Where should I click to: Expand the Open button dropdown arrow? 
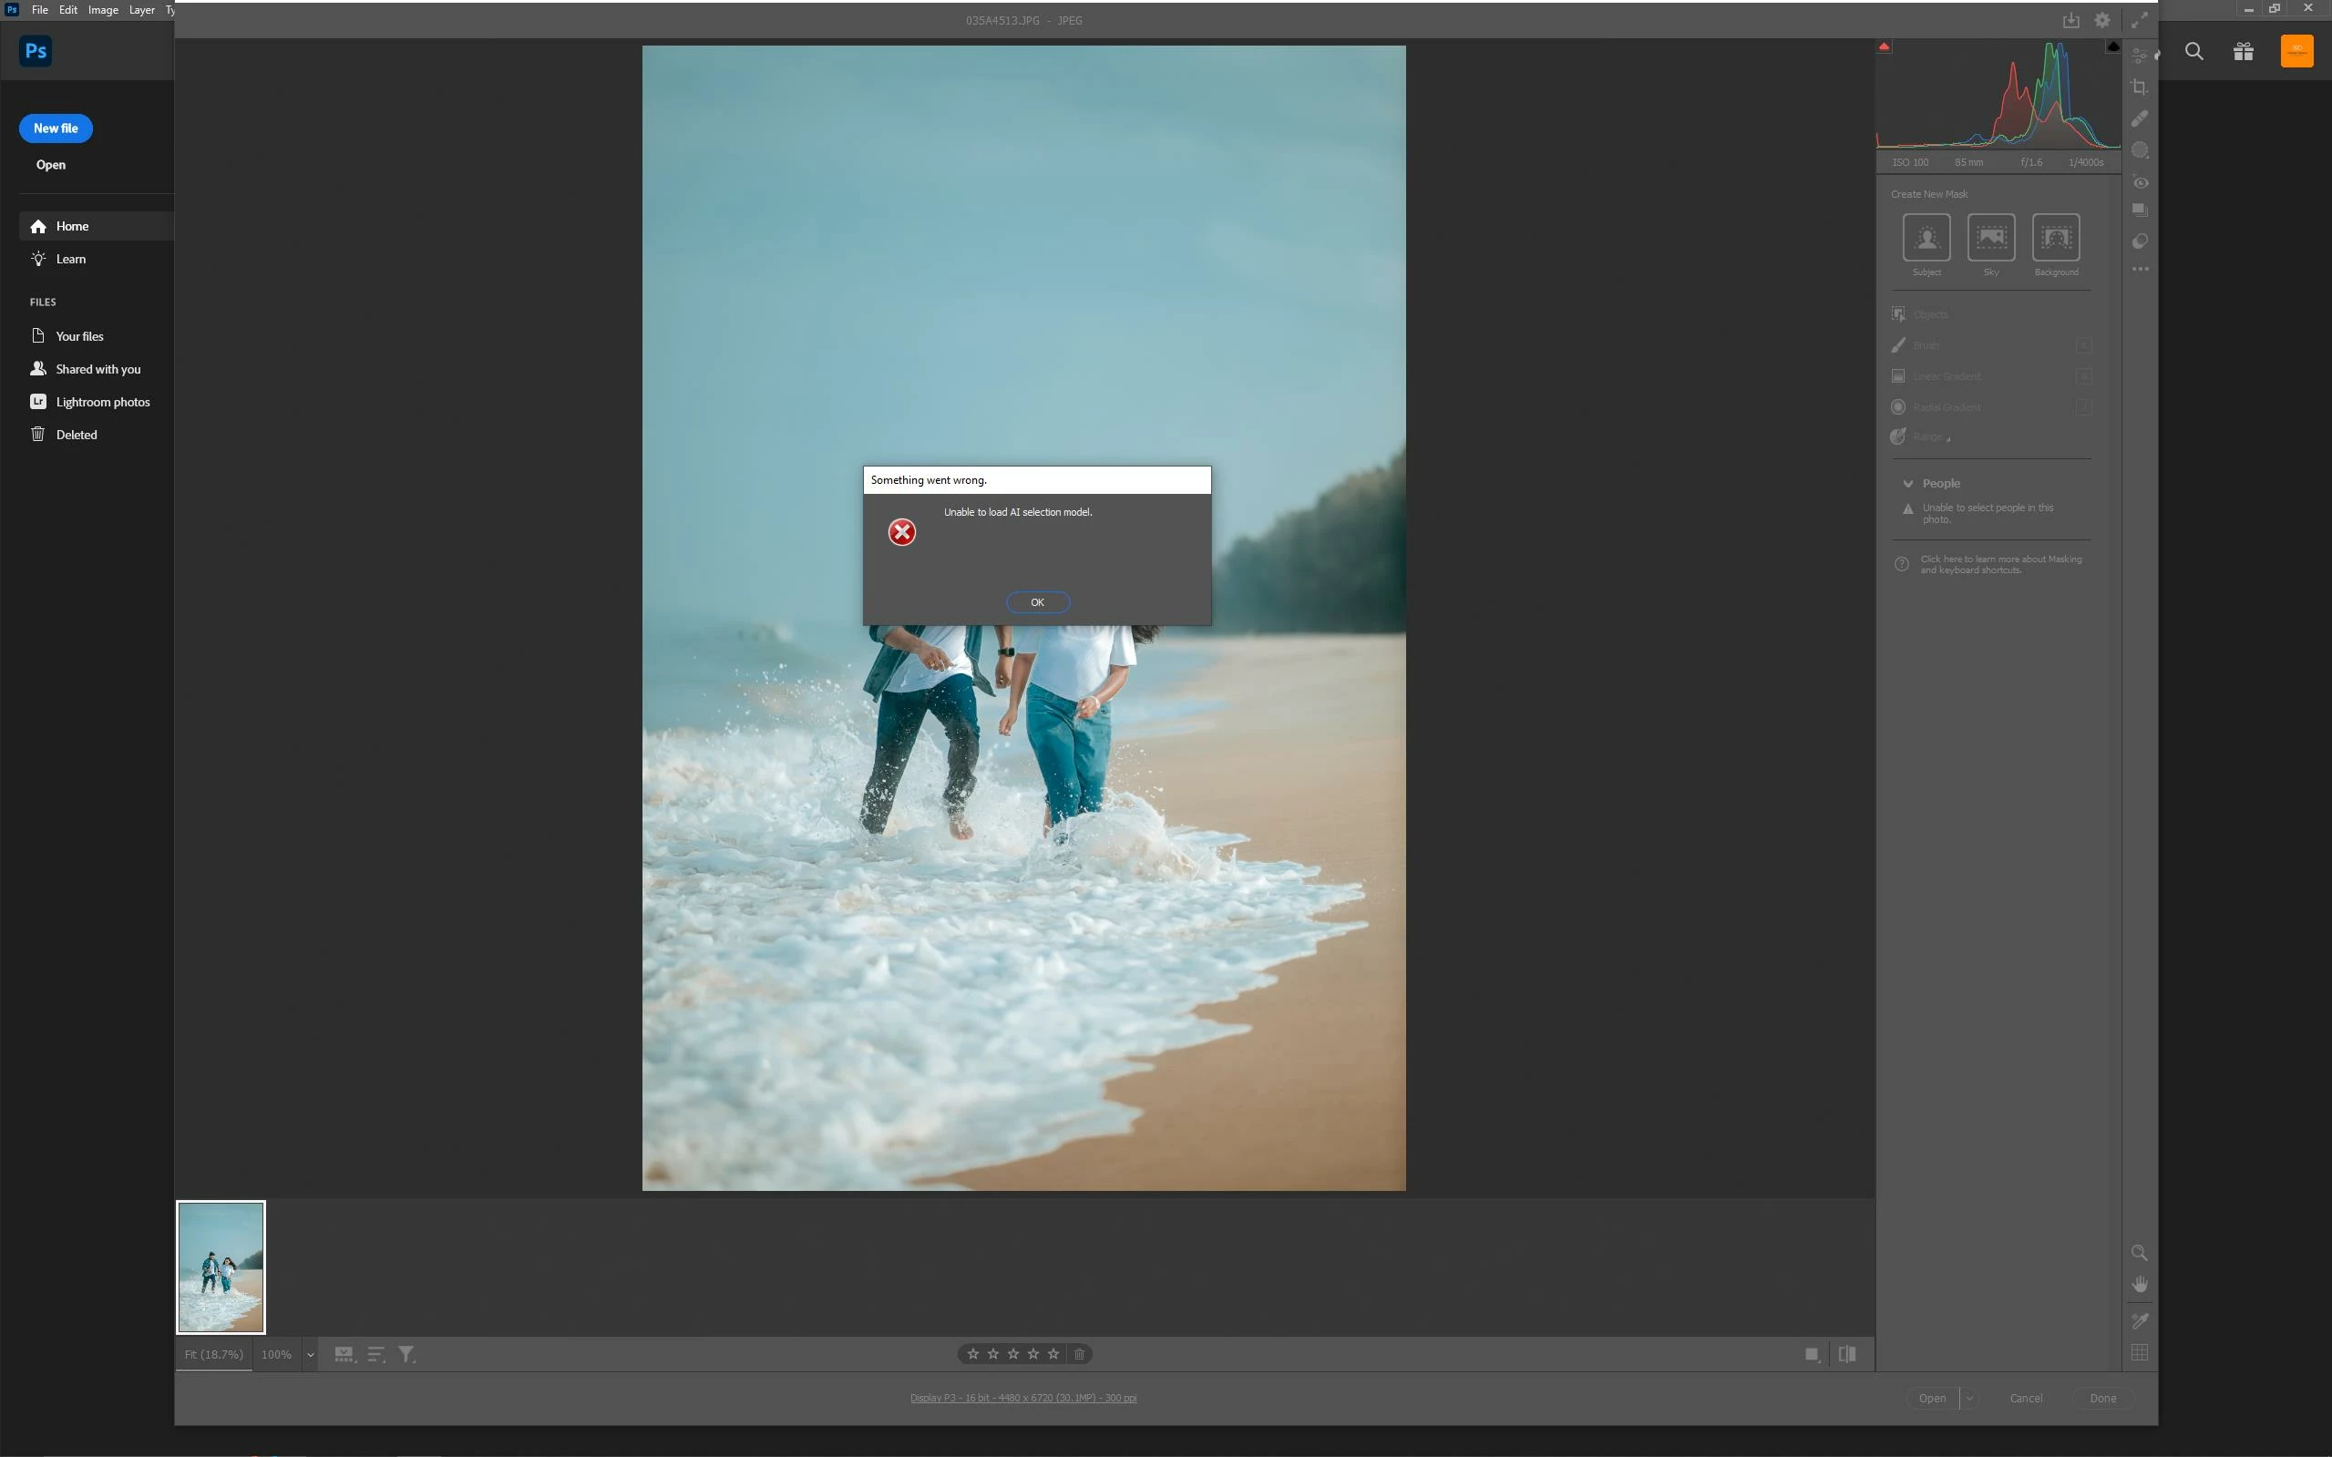coord(1969,1398)
